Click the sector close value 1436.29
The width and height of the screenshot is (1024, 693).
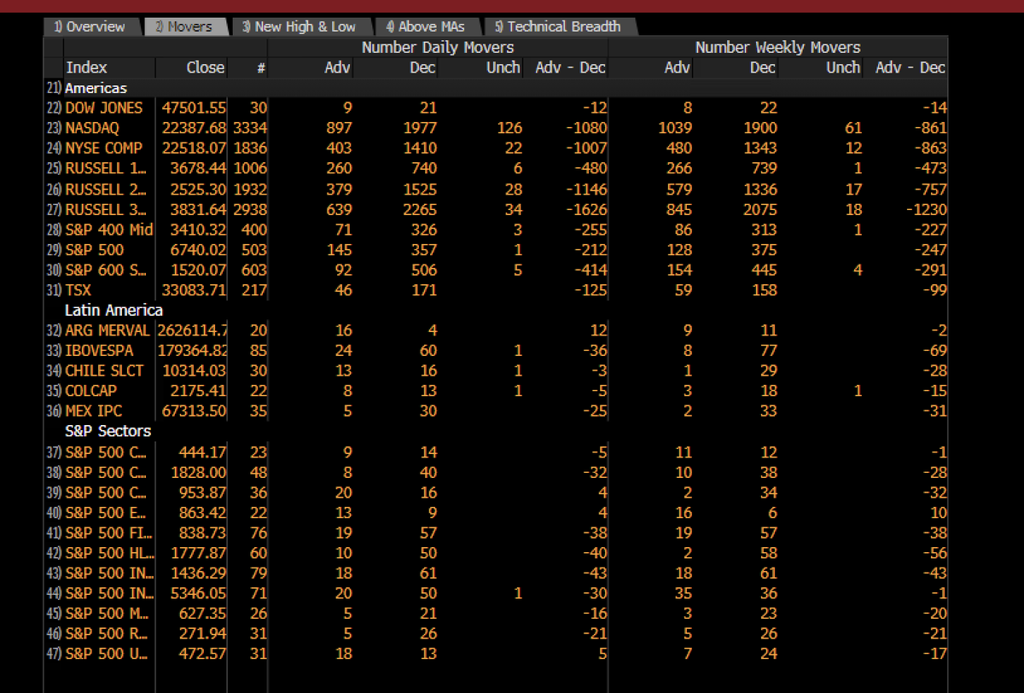coord(199,574)
